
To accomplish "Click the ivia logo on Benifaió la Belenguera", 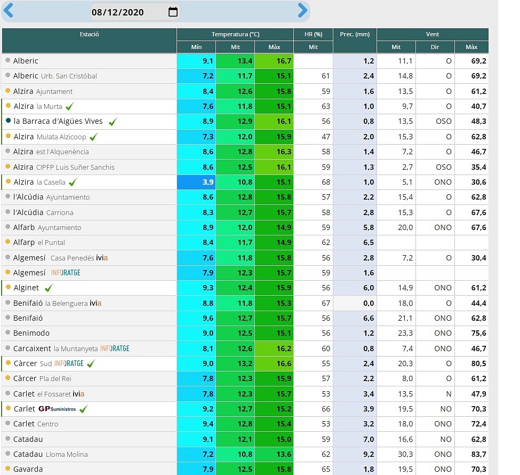I will [95, 303].
